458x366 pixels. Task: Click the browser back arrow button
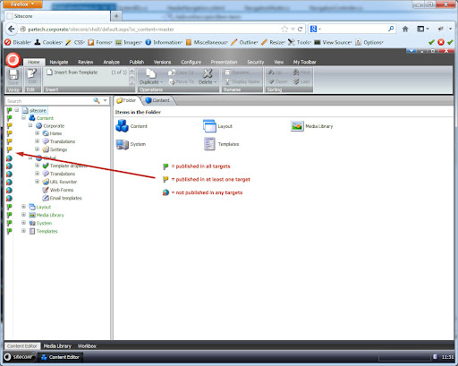point(12,30)
